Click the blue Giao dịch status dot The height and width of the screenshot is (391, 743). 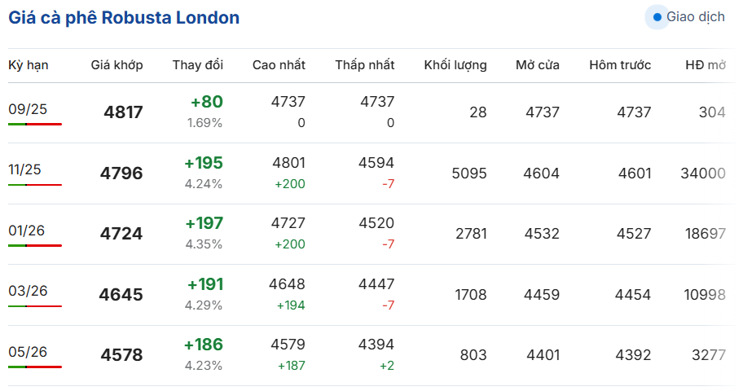657,17
